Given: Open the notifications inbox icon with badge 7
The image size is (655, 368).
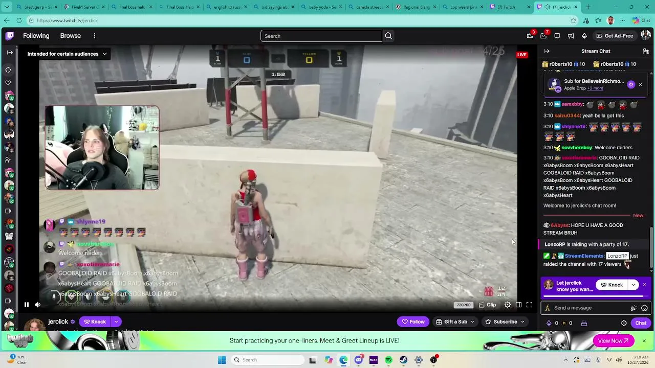Looking at the screenshot, I should [x=544, y=36].
